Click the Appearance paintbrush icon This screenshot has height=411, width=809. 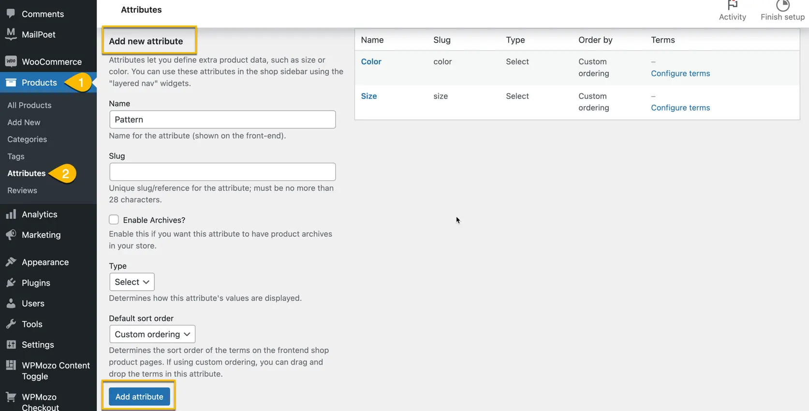(11, 262)
